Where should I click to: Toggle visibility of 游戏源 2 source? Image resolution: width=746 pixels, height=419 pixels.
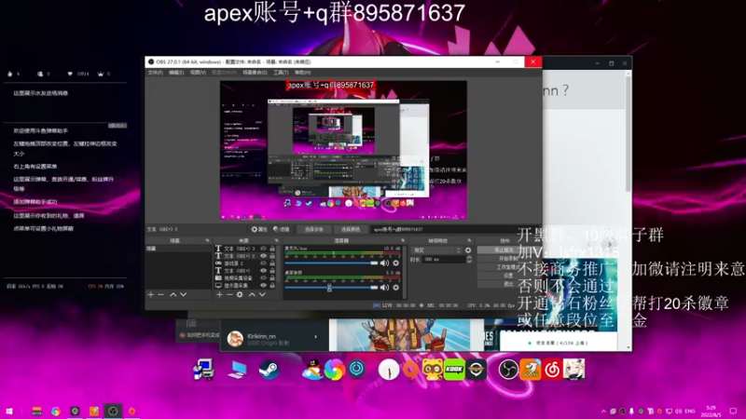(x=263, y=263)
